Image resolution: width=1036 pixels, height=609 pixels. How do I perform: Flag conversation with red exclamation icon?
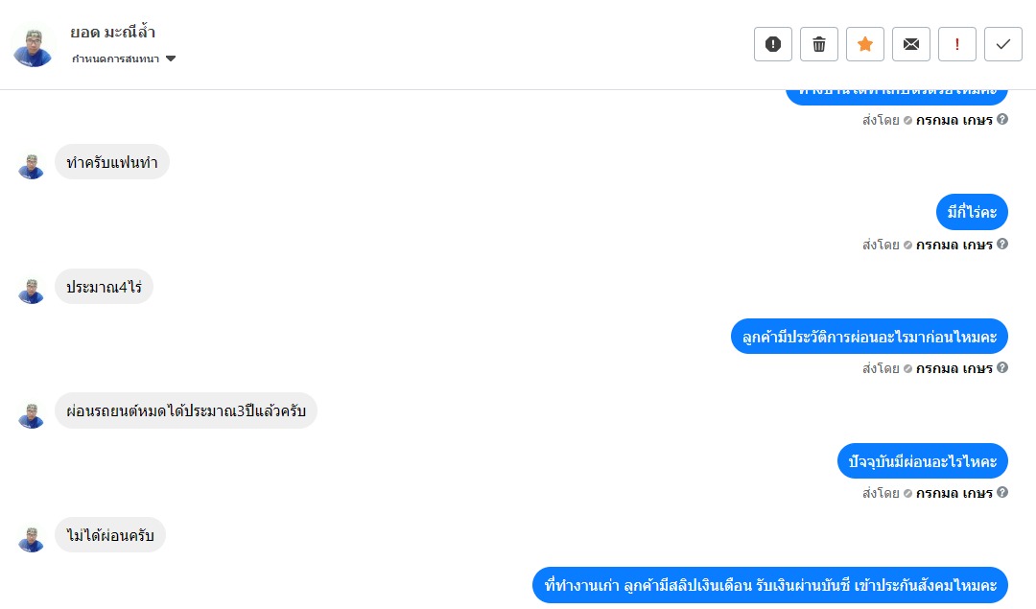(957, 44)
